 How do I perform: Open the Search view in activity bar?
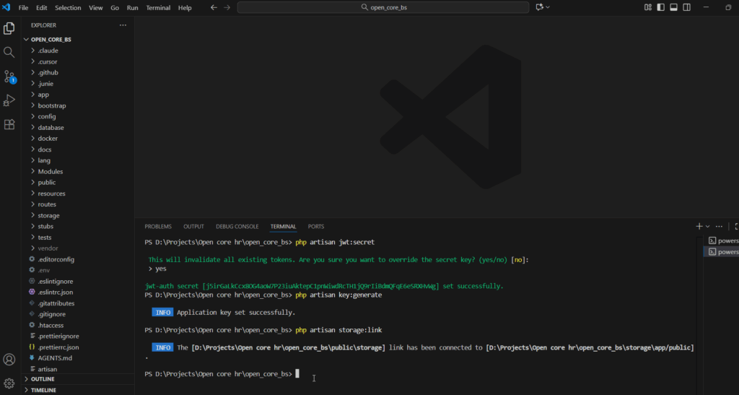click(9, 52)
